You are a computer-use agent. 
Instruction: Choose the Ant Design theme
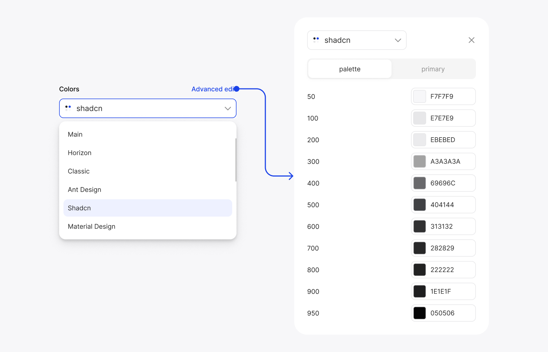pyautogui.click(x=84, y=190)
